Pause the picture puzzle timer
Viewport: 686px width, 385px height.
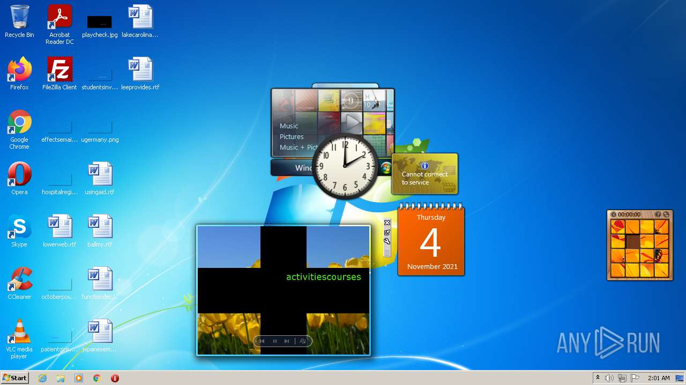pos(614,214)
